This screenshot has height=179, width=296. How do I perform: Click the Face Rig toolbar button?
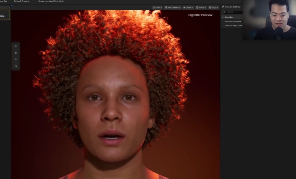coord(3,1)
